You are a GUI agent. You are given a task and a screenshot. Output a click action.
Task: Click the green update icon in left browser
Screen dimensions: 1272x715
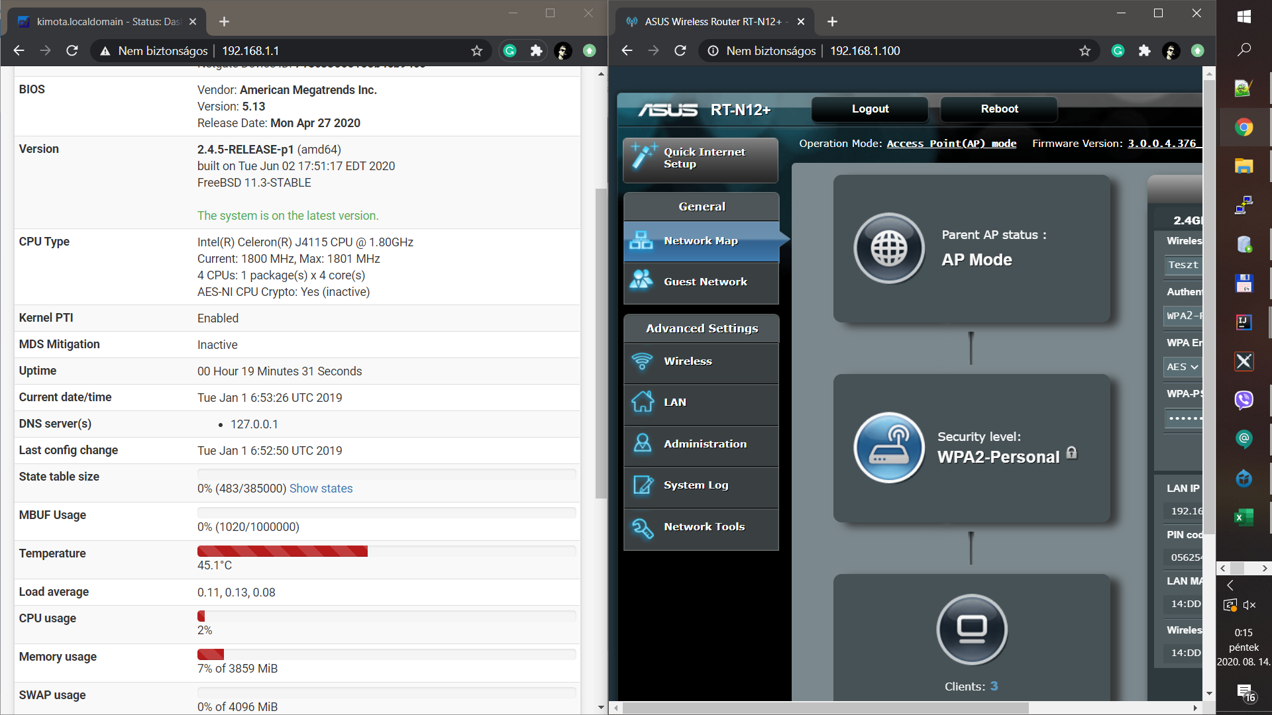pyautogui.click(x=589, y=51)
